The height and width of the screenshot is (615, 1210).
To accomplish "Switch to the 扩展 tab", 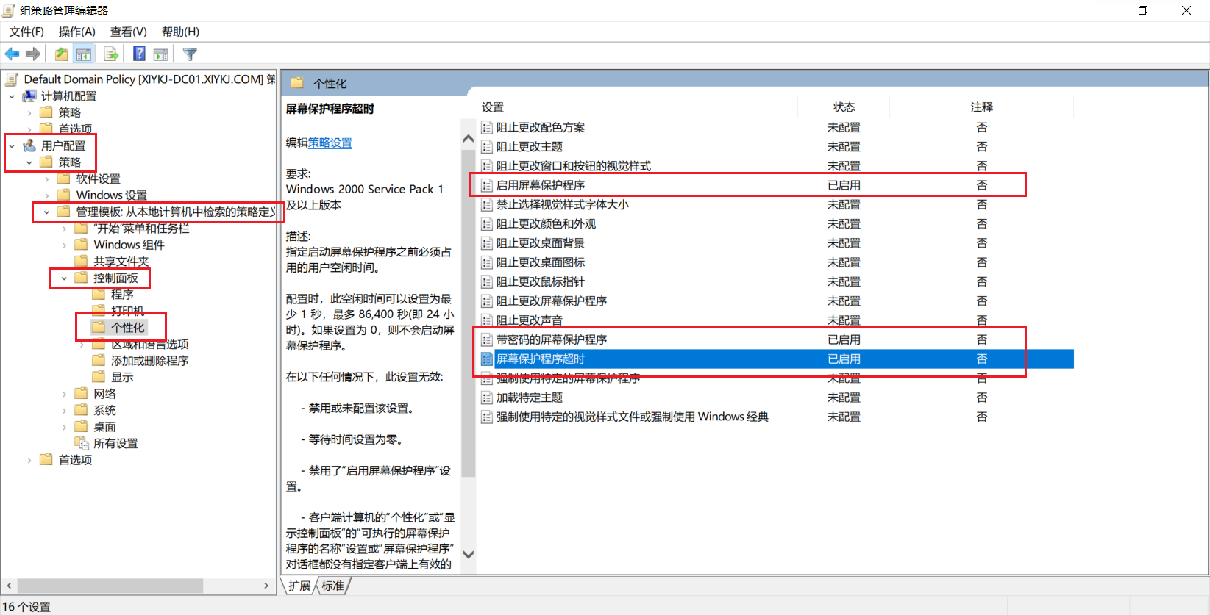I will click(299, 586).
